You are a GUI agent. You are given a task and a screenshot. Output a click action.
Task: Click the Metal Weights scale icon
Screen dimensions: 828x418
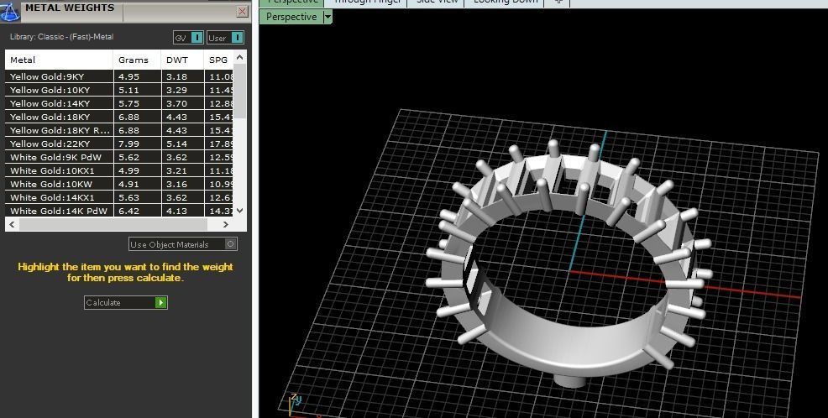[x=9, y=11]
